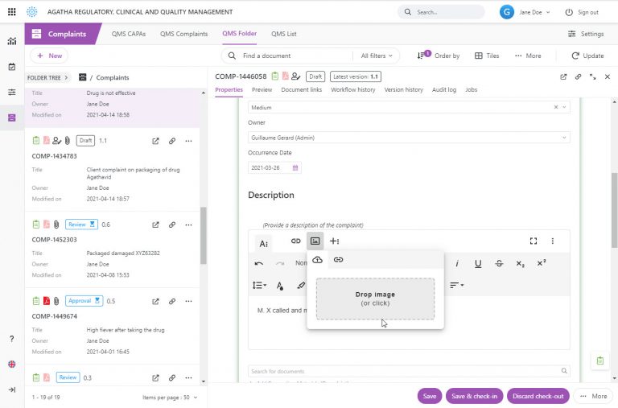Click the Drop image upload area
The height and width of the screenshot is (408, 618).
375,299
